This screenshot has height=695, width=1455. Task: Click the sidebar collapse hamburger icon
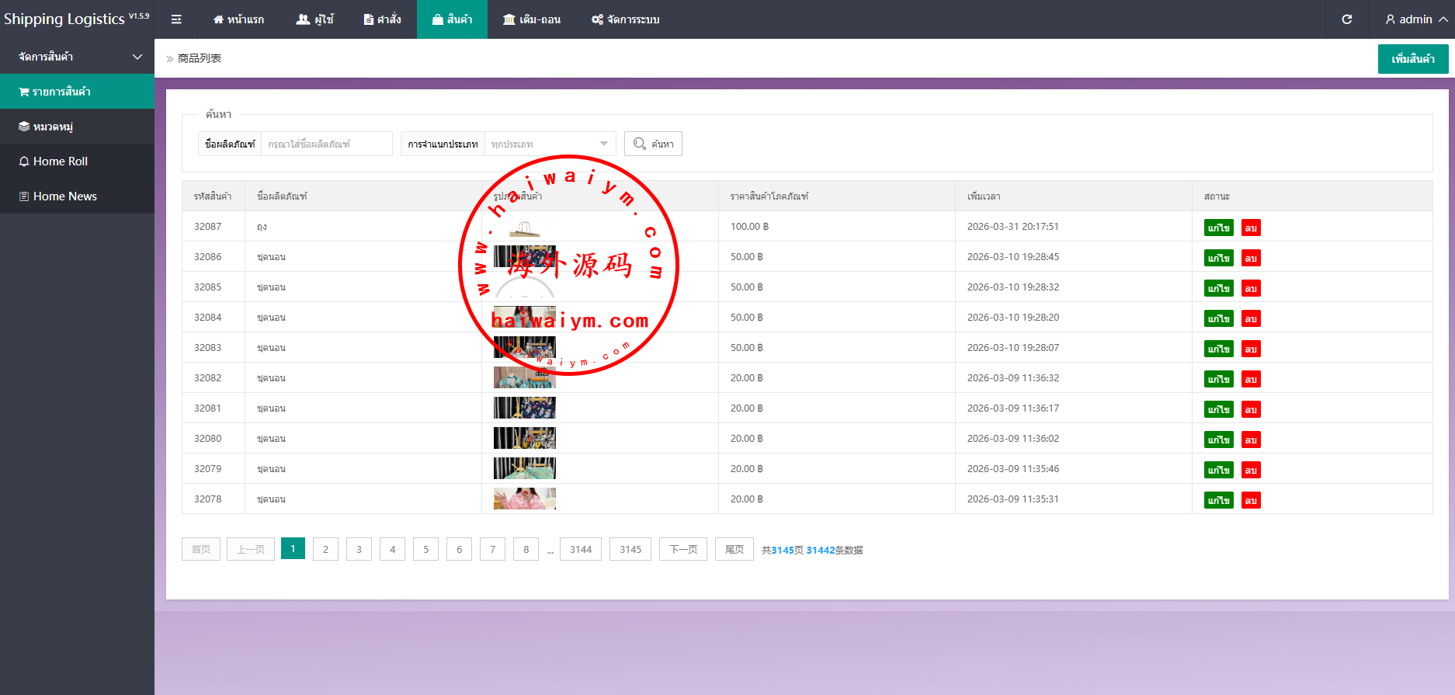pos(176,19)
